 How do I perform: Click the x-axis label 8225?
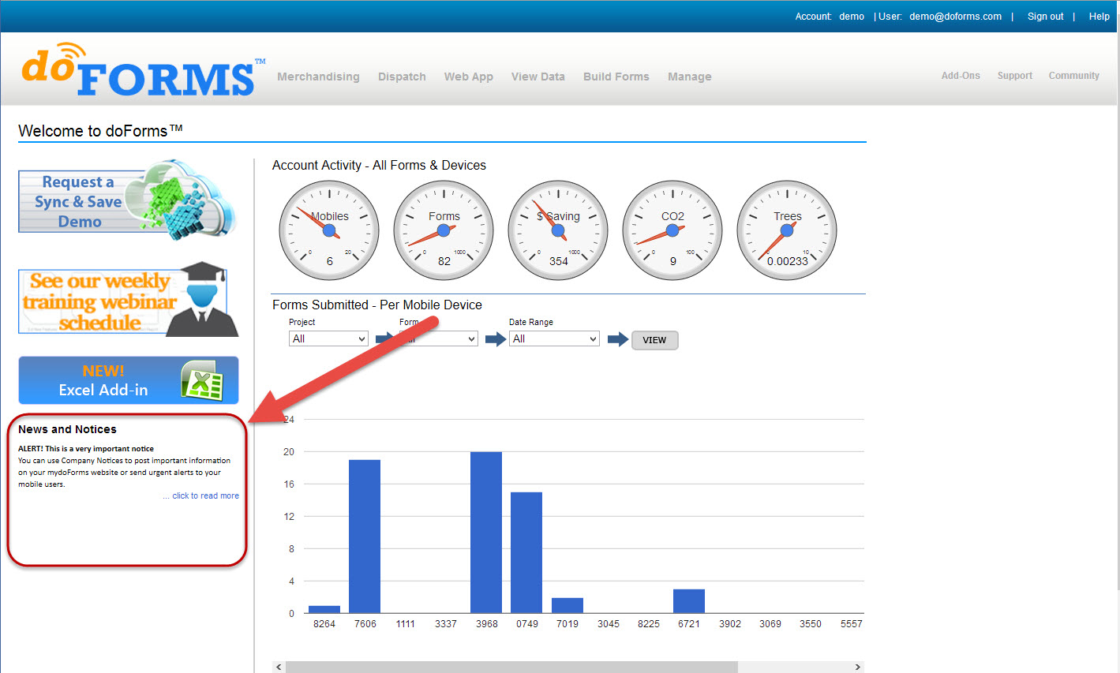[x=649, y=624]
